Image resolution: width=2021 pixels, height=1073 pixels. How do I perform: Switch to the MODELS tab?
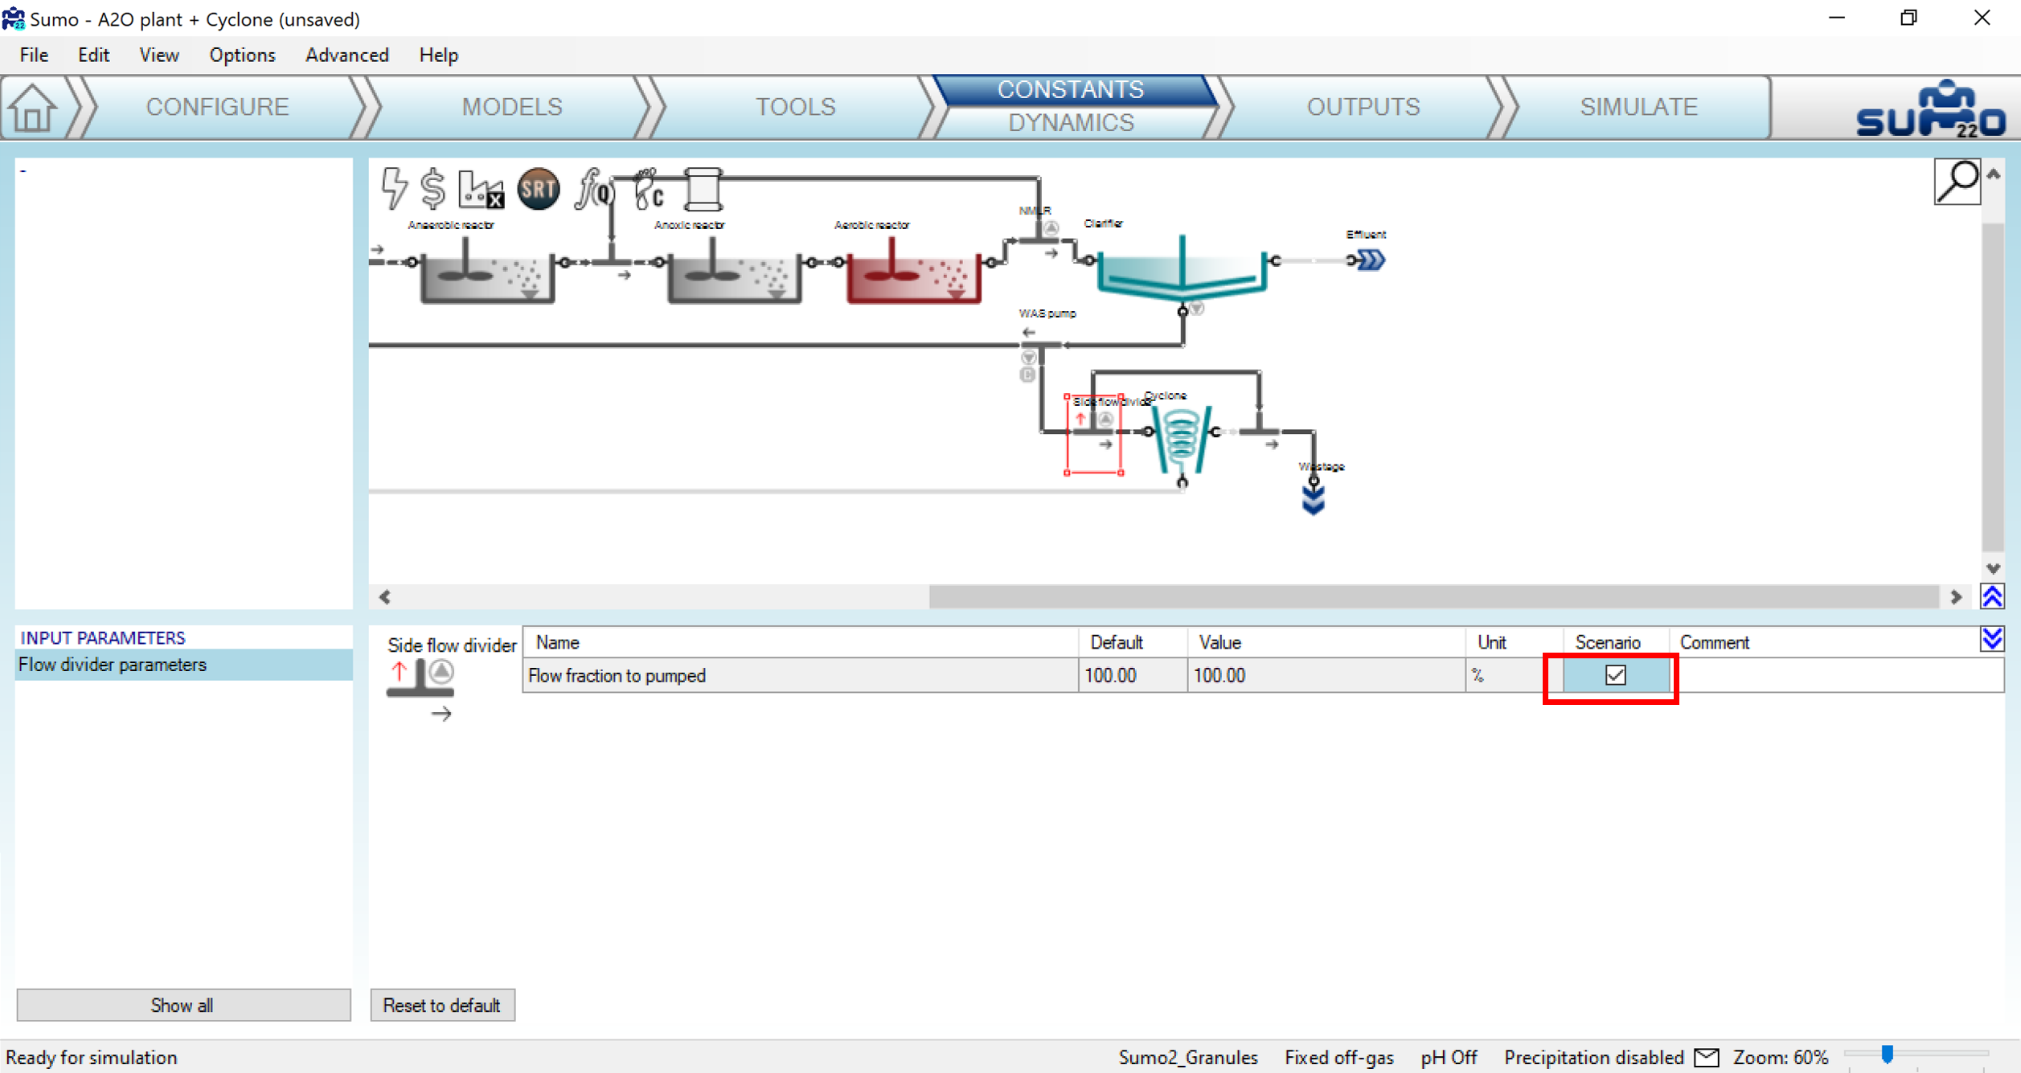click(512, 107)
